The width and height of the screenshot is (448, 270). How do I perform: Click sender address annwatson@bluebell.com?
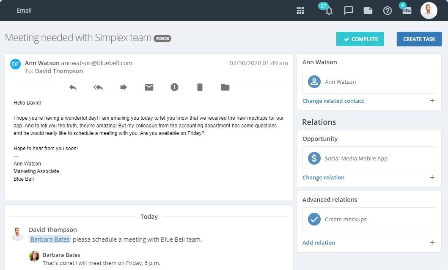coord(96,63)
